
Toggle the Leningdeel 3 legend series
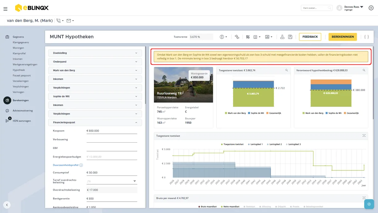pos(293,144)
